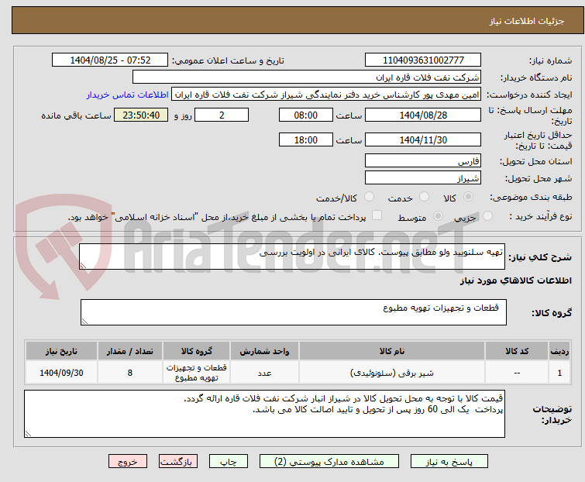The width and height of the screenshot is (585, 482).
Task: Click the پاسخ به نیاز button
Action: pyautogui.click(x=449, y=462)
